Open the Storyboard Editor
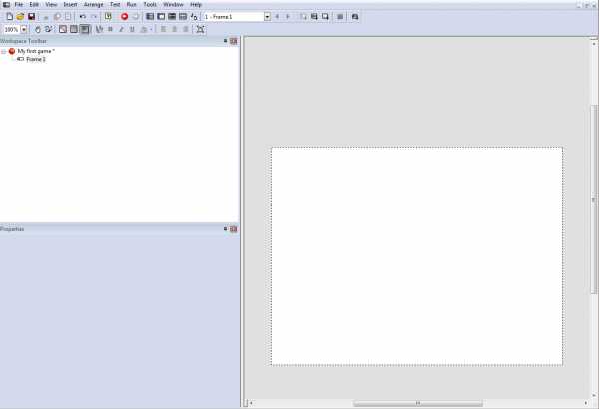Viewport: 599px width, 409px height. [x=150, y=16]
